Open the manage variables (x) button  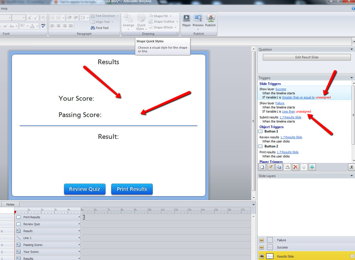coord(351,167)
